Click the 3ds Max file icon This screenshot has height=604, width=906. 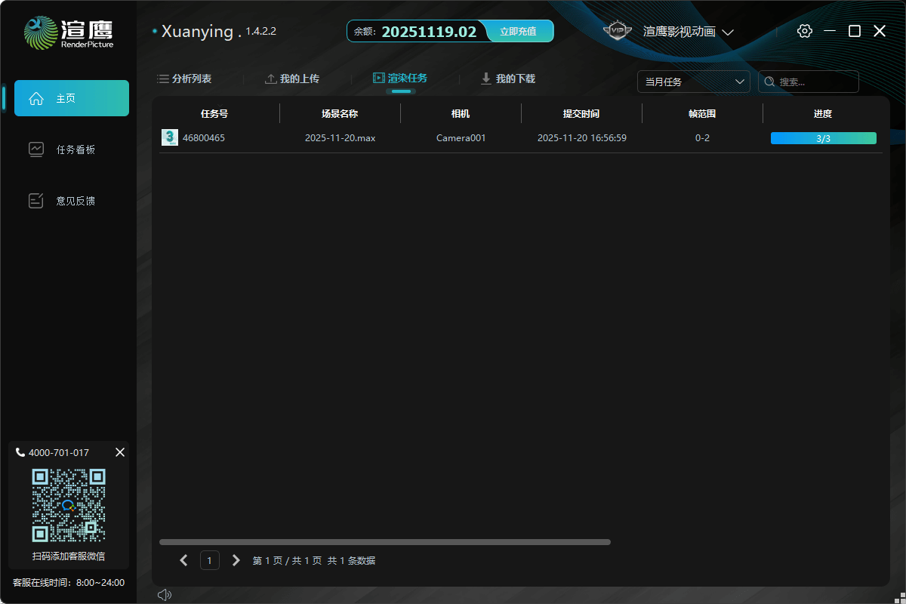pos(170,137)
